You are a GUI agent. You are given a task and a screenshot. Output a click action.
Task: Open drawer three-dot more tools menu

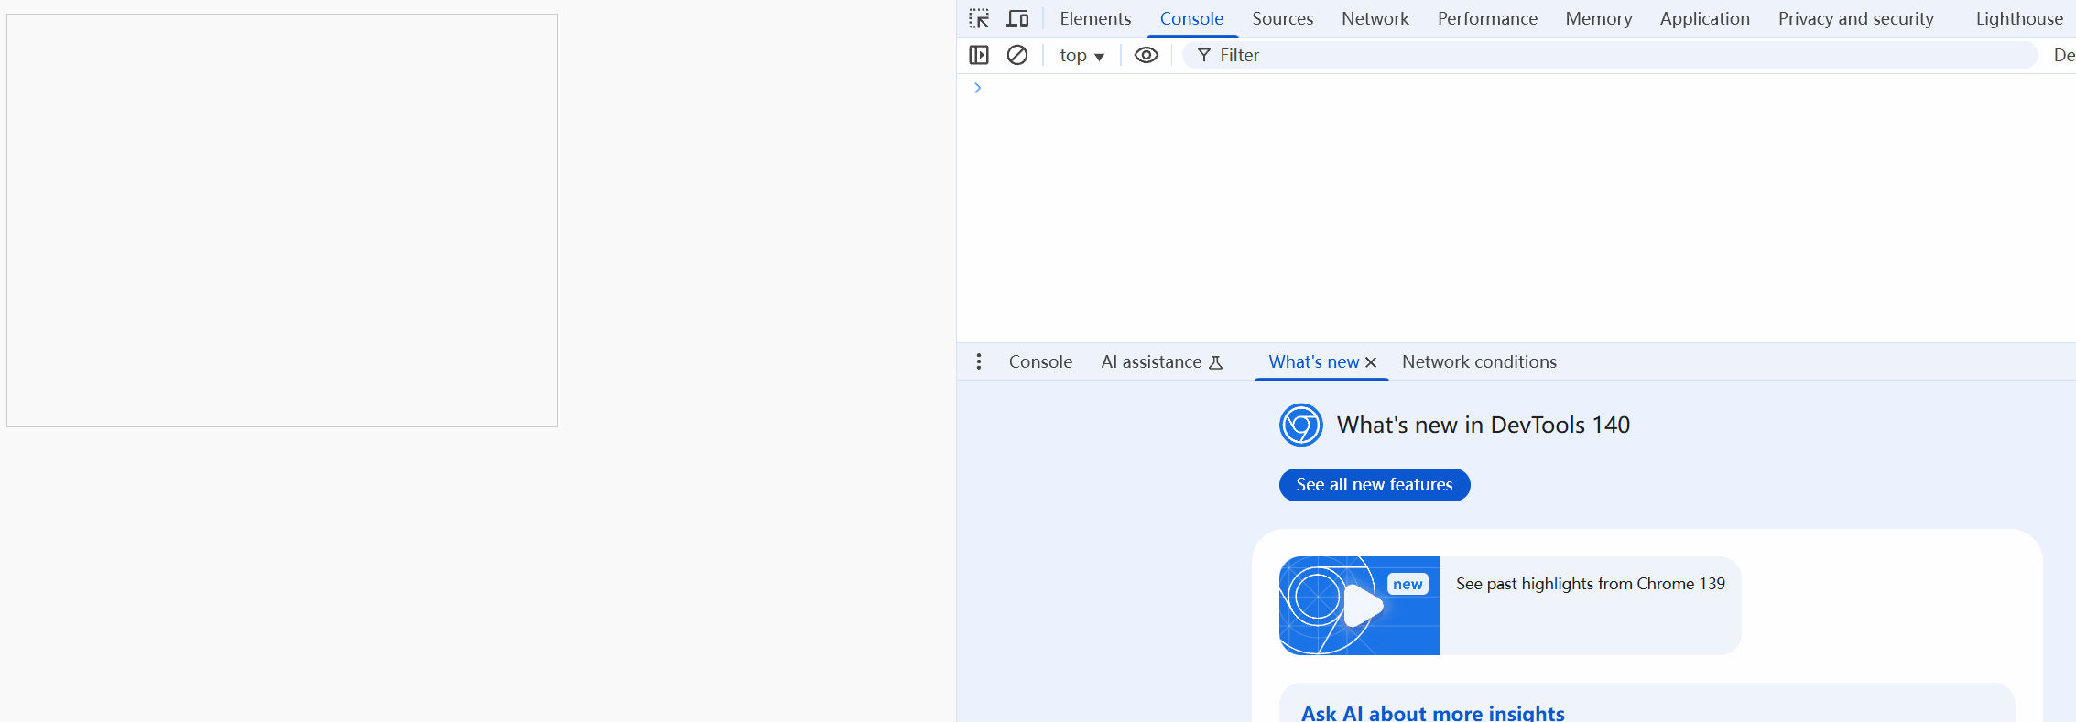pos(979,361)
